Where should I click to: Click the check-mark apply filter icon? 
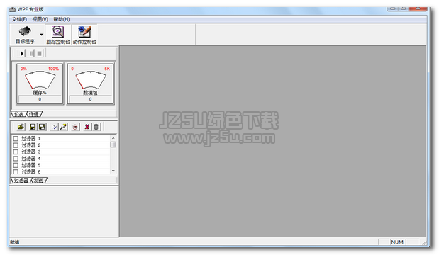[x=54, y=127]
